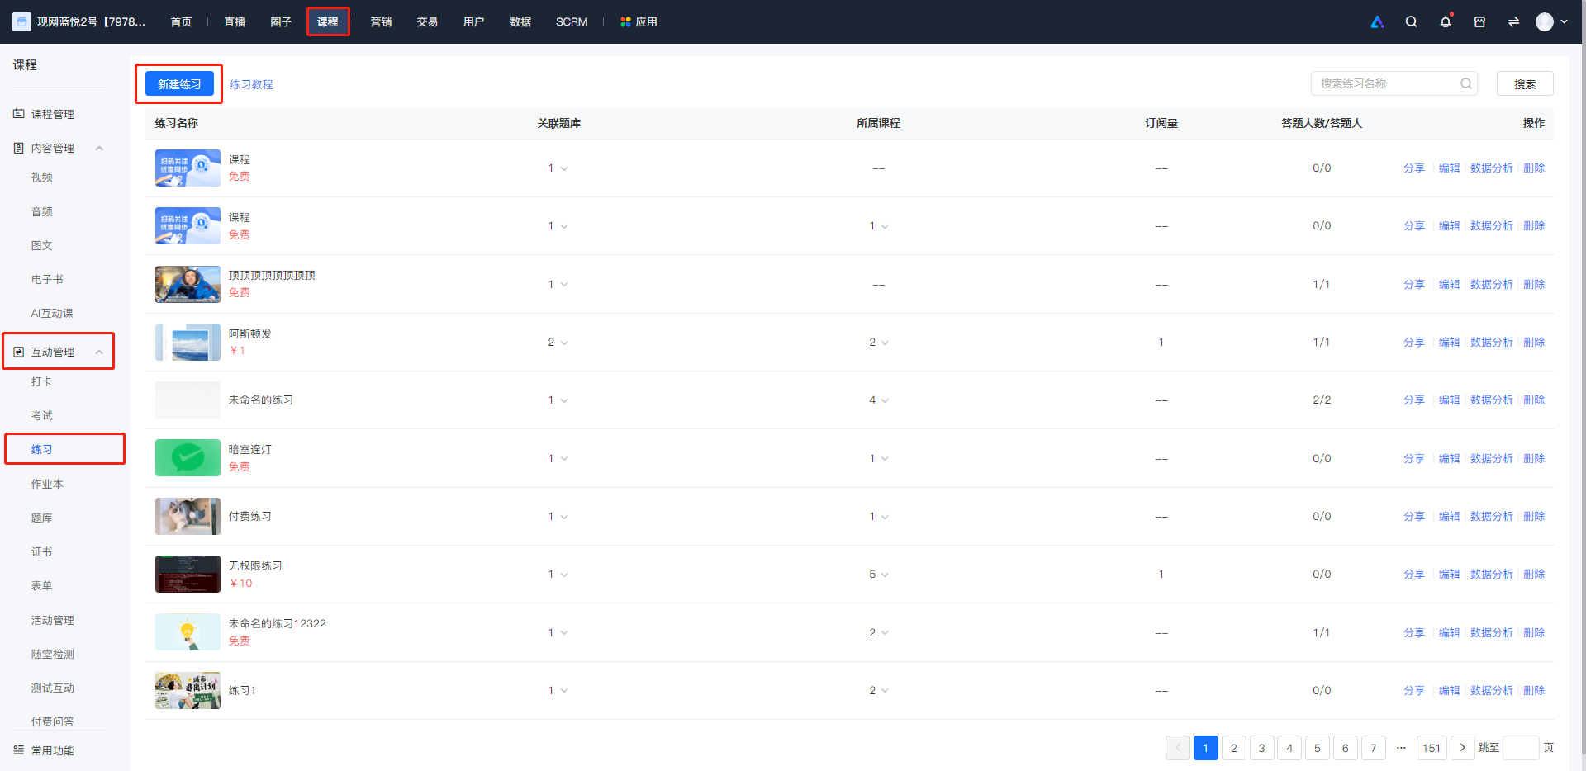
Task: Go to page 151 in pagination
Action: (x=1432, y=748)
